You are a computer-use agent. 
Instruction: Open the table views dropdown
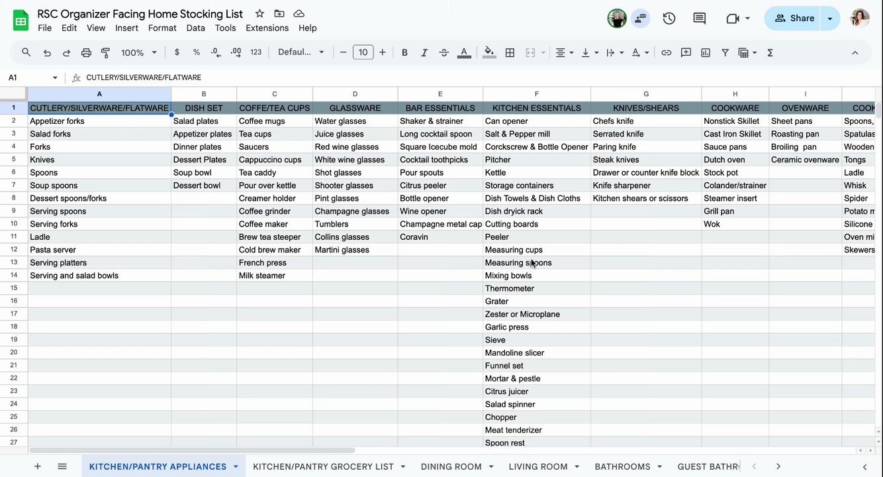(x=747, y=52)
